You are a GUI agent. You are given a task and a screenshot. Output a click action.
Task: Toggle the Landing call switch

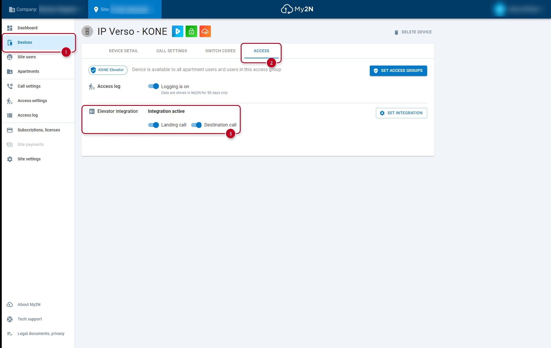tap(153, 125)
